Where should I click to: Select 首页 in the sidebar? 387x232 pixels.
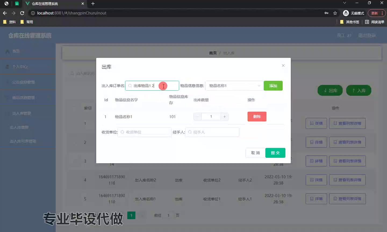pos(28,51)
